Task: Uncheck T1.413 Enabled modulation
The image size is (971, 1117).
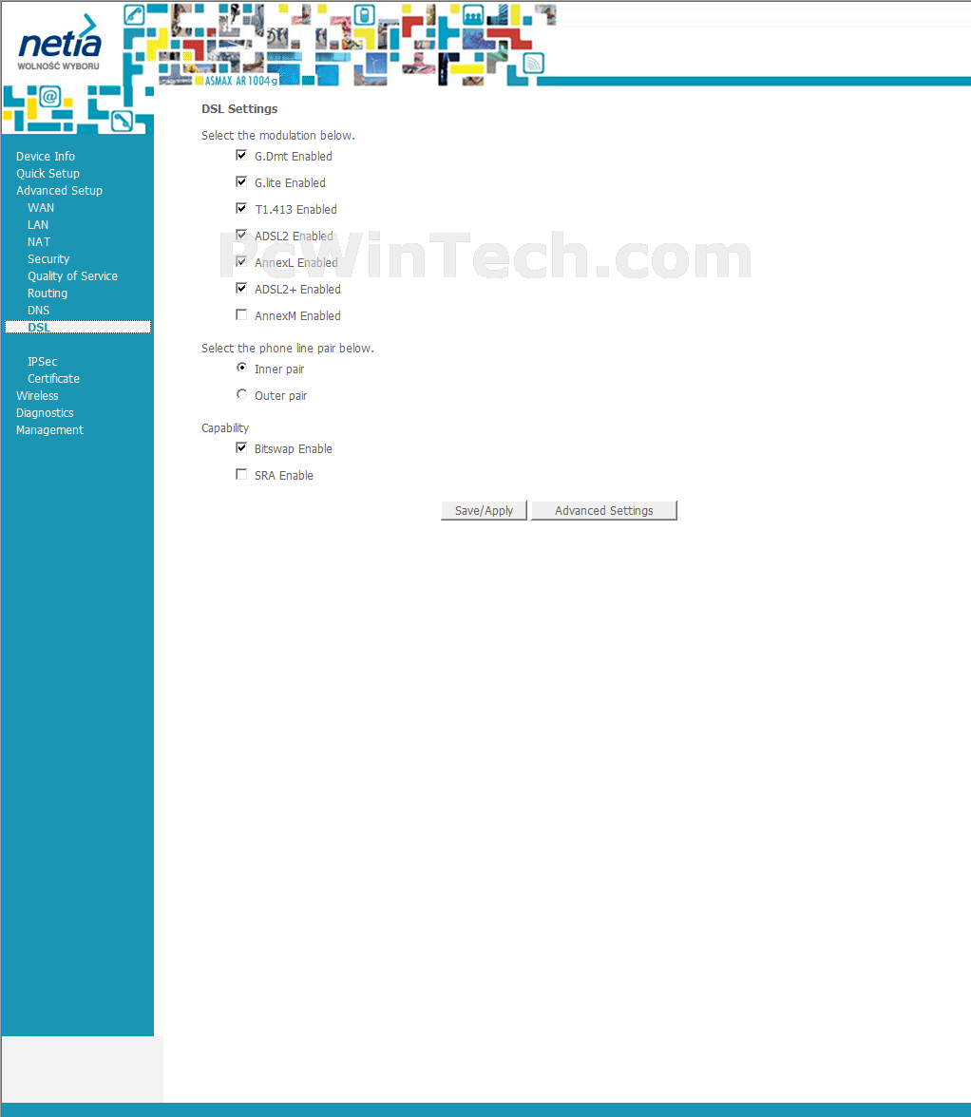Action: [241, 208]
